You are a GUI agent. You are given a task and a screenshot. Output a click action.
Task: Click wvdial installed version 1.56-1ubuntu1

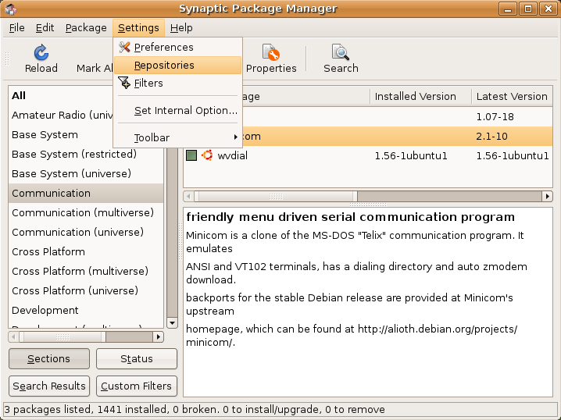(x=411, y=156)
